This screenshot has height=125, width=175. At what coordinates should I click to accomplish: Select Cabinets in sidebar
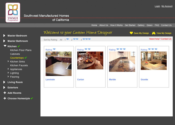[x=15, y=54]
